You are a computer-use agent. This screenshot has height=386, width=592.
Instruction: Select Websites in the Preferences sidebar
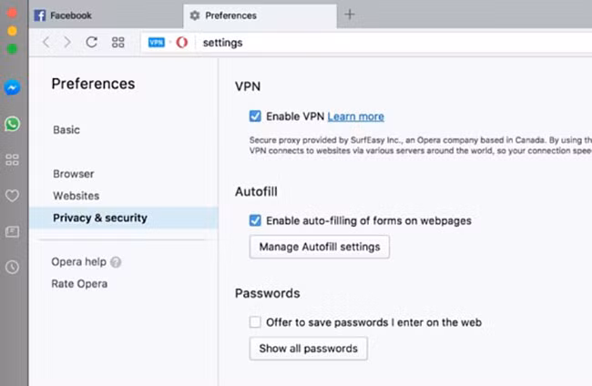[76, 196]
